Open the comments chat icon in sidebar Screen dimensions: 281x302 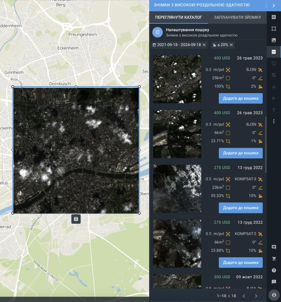274,247
